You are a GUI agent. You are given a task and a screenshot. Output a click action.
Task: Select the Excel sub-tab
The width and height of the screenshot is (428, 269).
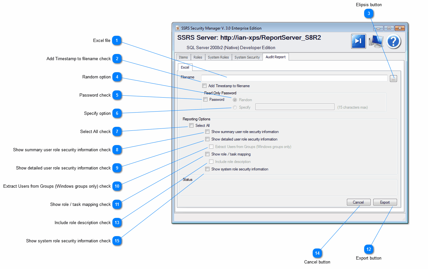tap(185, 67)
